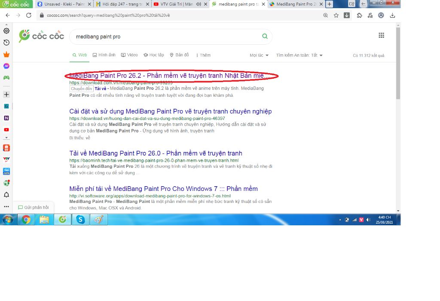Open Paint app from the taskbar
440x301 pixels.
pyautogui.click(x=99, y=220)
